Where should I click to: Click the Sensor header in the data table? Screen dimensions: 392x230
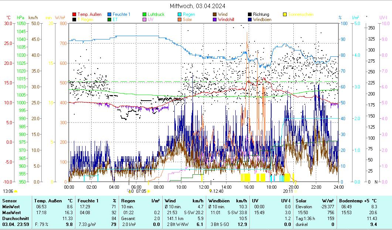[9, 201]
